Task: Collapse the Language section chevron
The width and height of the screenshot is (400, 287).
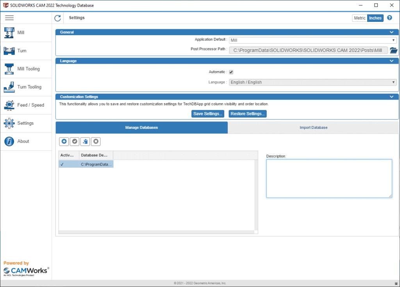Action: 391,61
